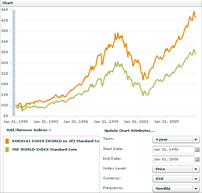Expand the Term dropdown showing 4 year
This screenshot has width=202, height=193.
176,140
